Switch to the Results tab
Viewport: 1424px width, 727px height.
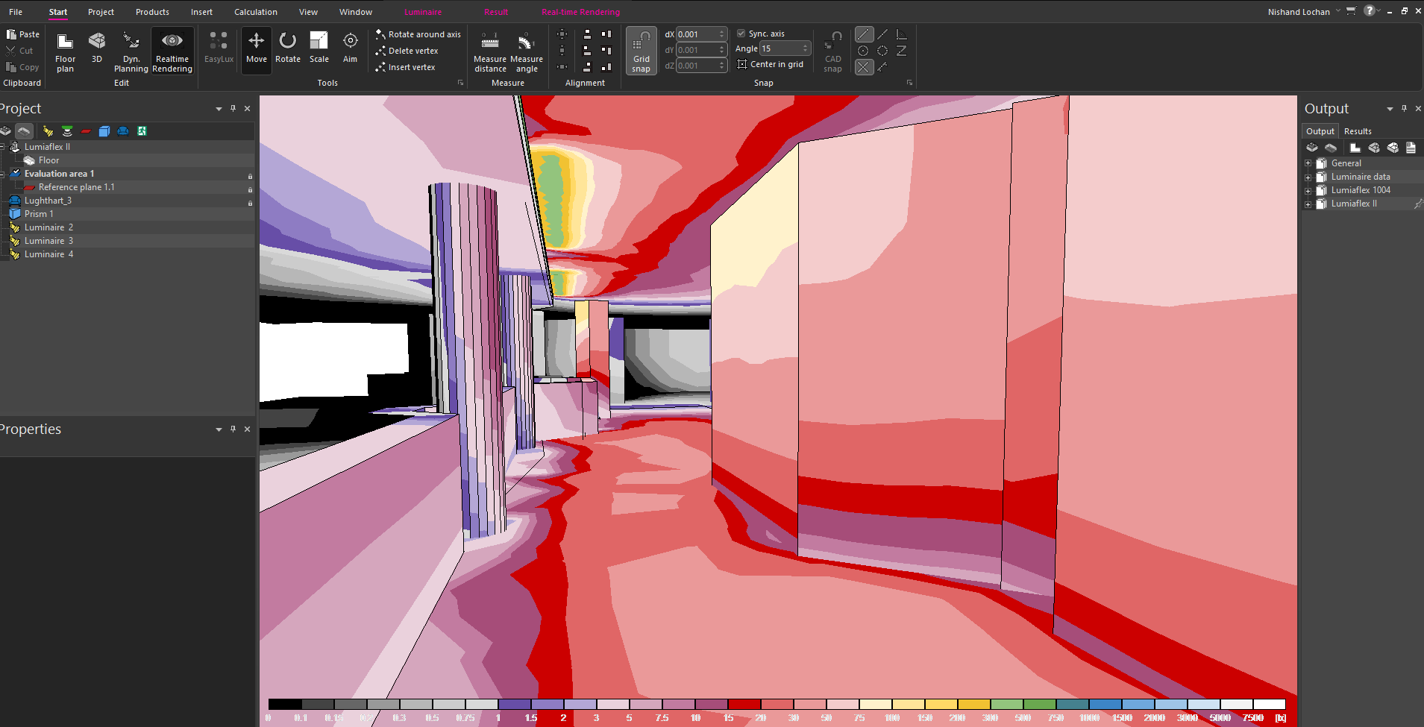(1358, 131)
